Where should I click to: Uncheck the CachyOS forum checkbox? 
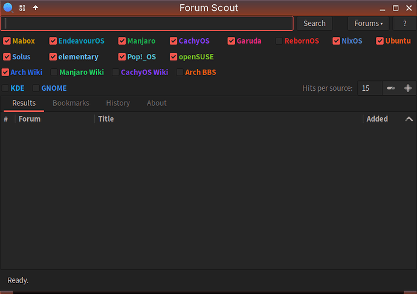(x=173, y=41)
